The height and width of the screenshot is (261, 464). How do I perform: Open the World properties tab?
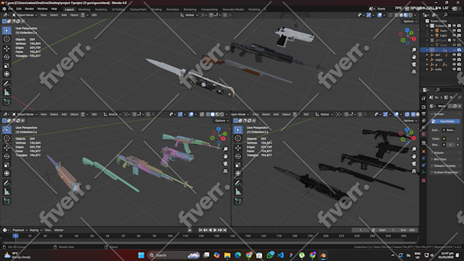(424, 134)
